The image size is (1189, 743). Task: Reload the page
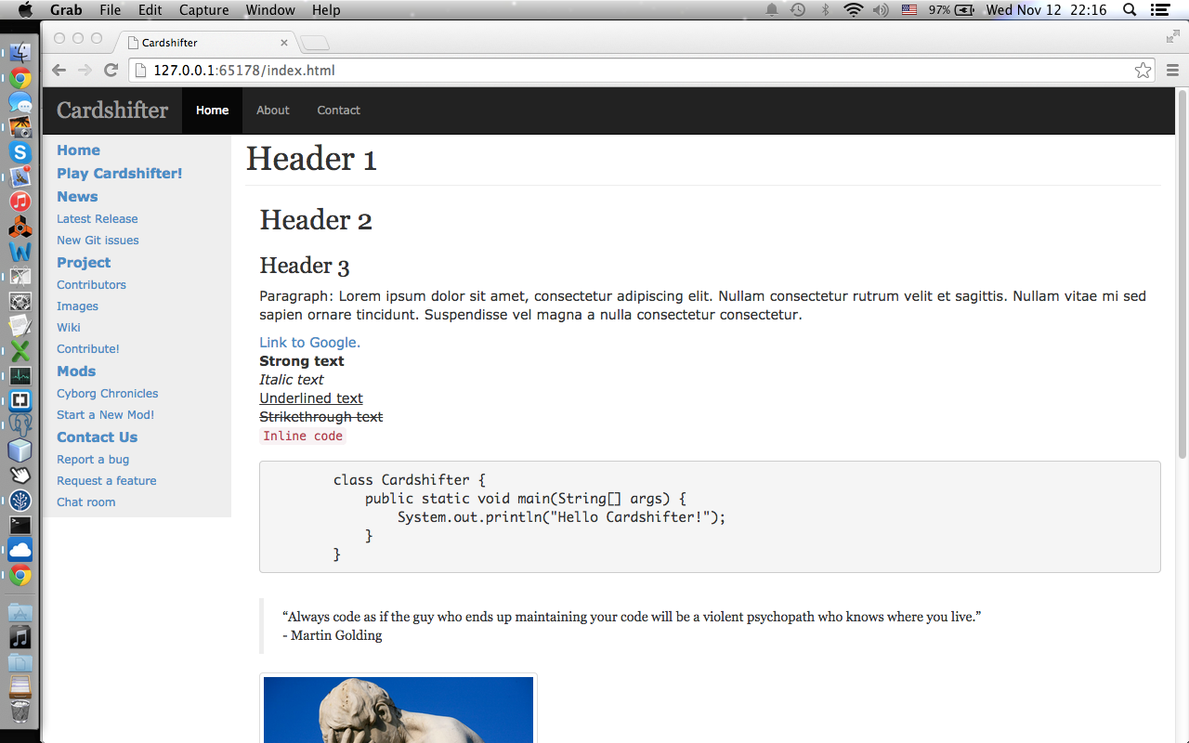(111, 71)
